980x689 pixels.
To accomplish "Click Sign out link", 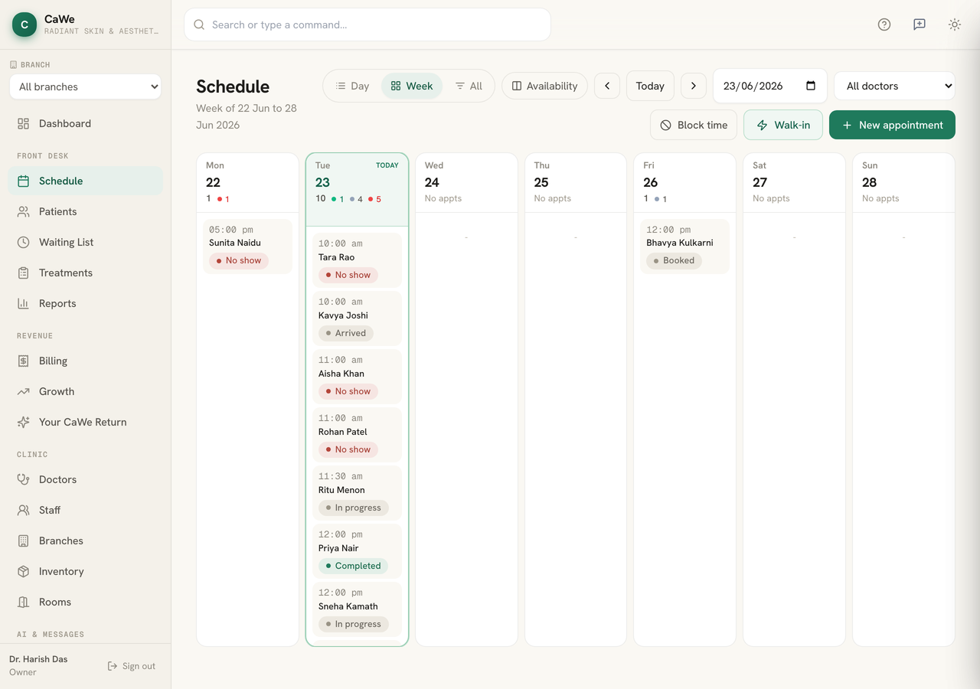I will [x=131, y=666].
